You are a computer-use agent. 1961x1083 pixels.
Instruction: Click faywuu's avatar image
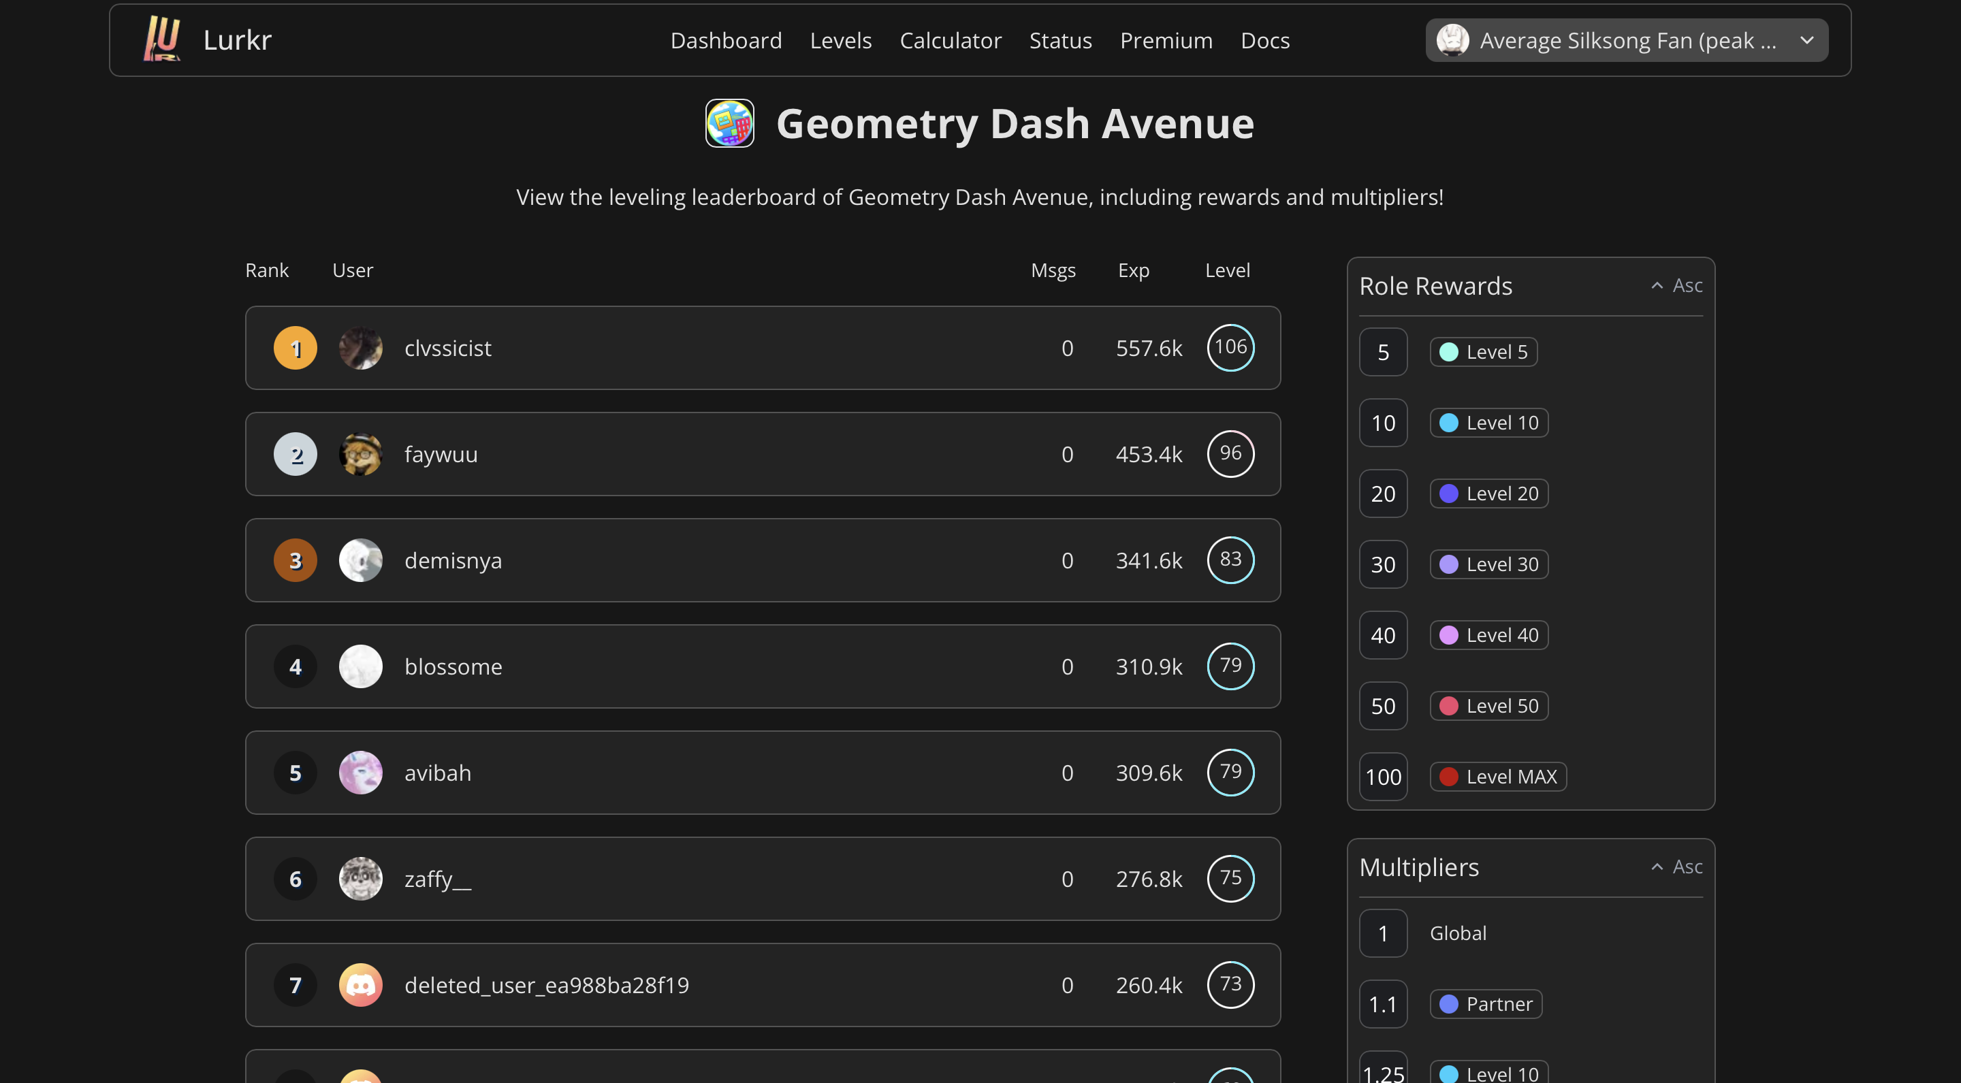[360, 454]
